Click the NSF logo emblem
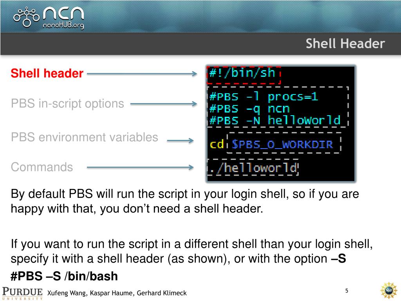 (389, 290)
